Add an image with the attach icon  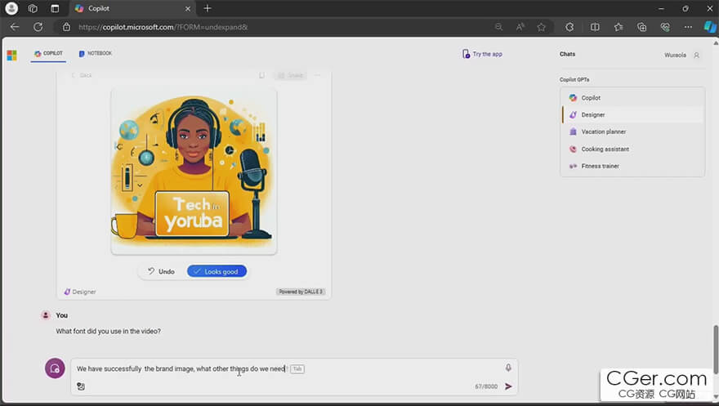(81, 386)
